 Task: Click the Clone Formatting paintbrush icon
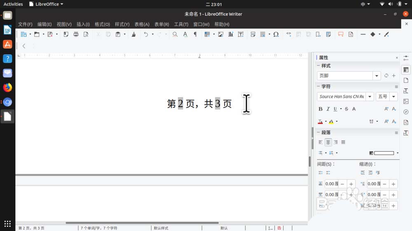coord(133,35)
